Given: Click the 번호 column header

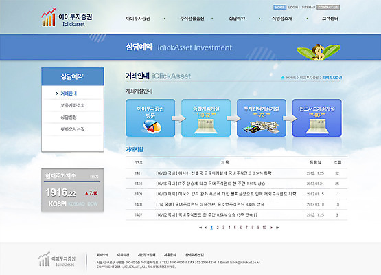Looking at the screenshot, I should [139, 162].
